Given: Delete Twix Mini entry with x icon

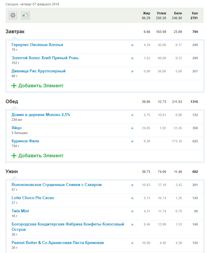Looking at the screenshot, I should (x=132, y=211).
